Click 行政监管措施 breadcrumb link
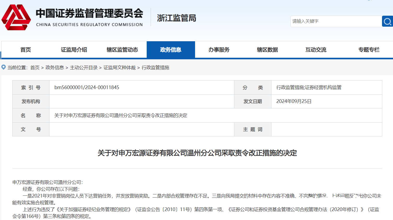Viewport: 393px width, 220px height. (155, 68)
